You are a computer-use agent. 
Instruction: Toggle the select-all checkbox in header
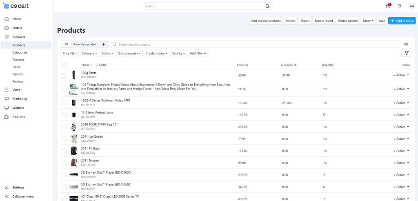tap(64, 65)
